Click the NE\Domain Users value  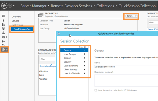[71, 29]
